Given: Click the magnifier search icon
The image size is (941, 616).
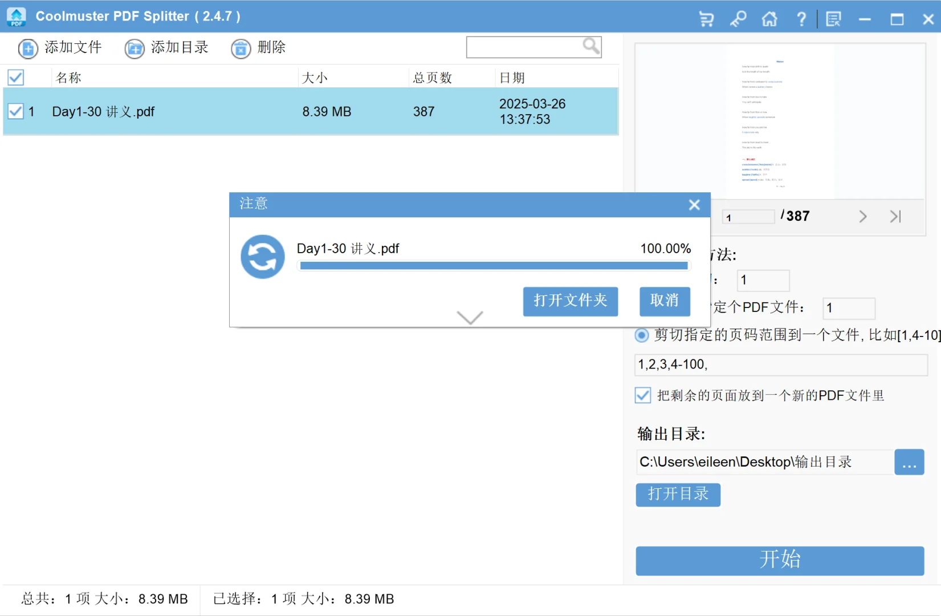Looking at the screenshot, I should (591, 46).
